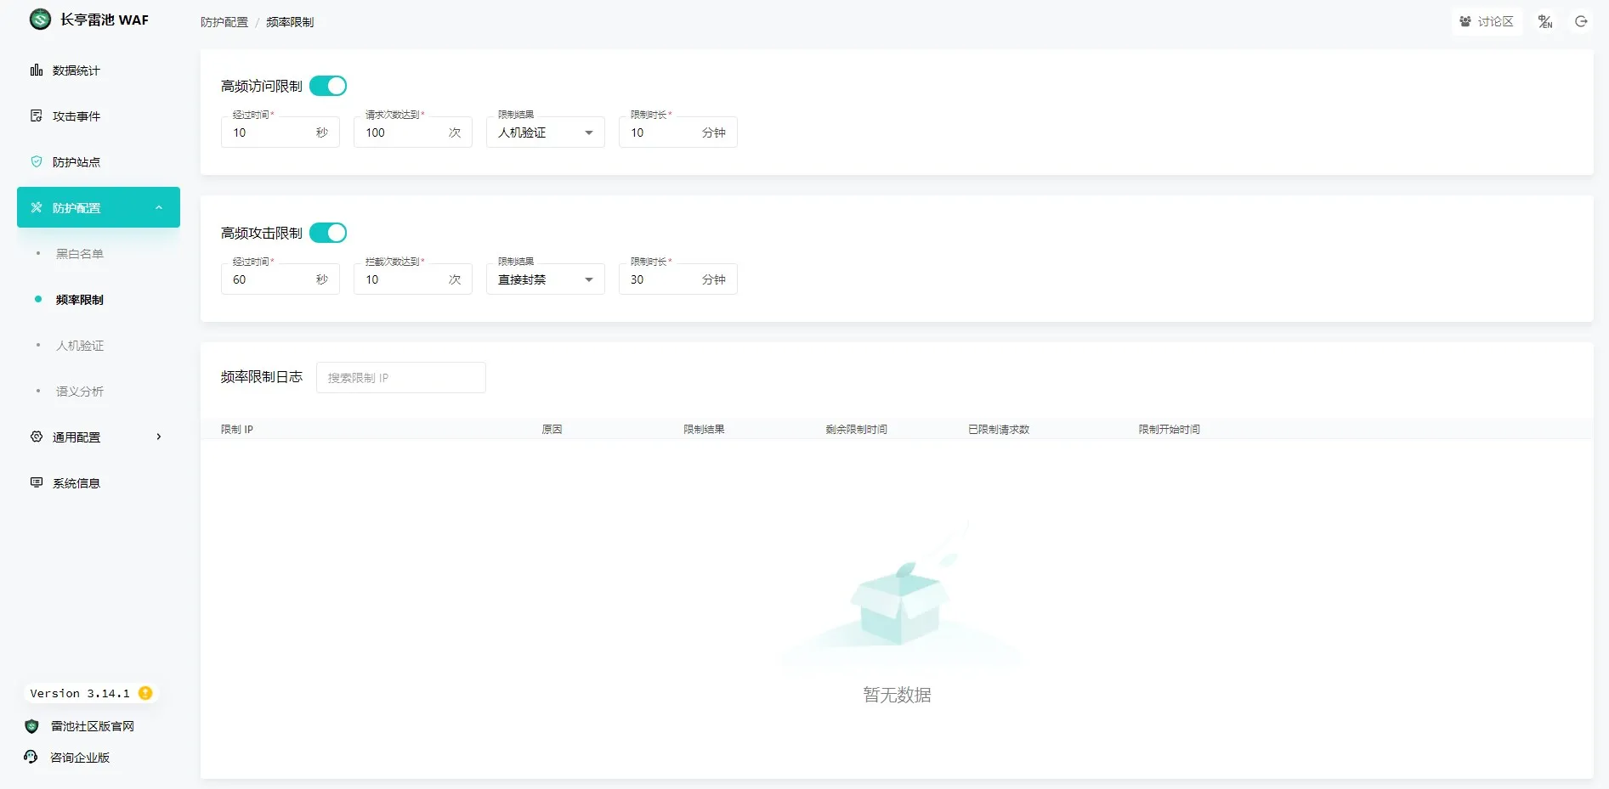Go to the 语义分析 submenu page
The width and height of the screenshot is (1609, 789).
pos(80,392)
